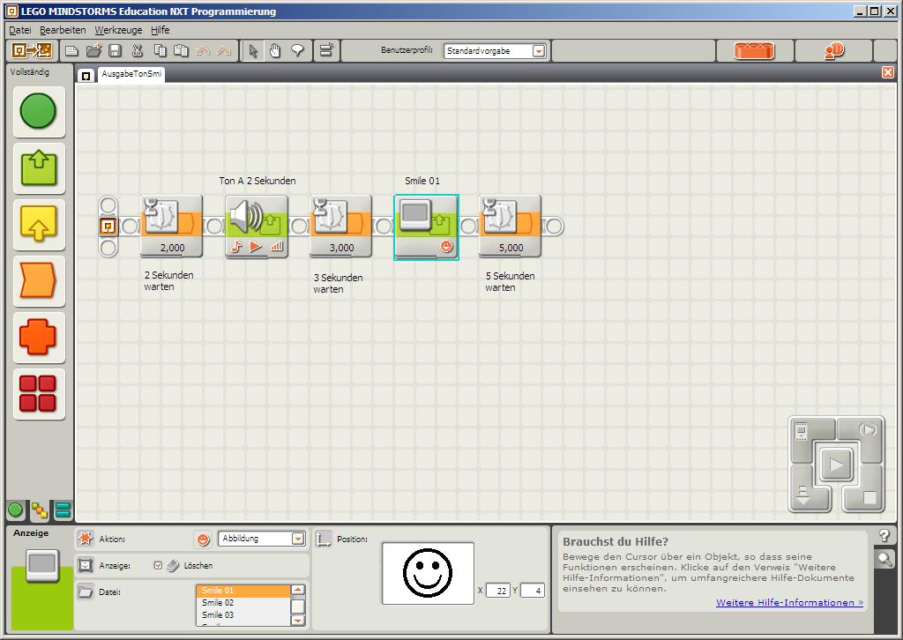The height and width of the screenshot is (640, 903).
Task: Switch to the custom palette tab
Action: [63, 510]
